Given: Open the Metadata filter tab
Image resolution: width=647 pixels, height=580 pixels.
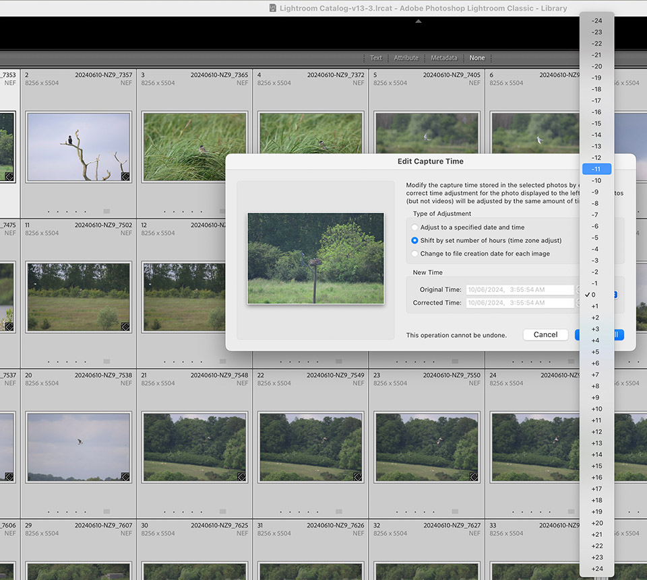Looking at the screenshot, I should 444,58.
